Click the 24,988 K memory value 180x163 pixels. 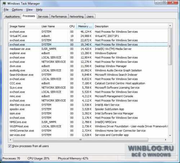(86, 36)
